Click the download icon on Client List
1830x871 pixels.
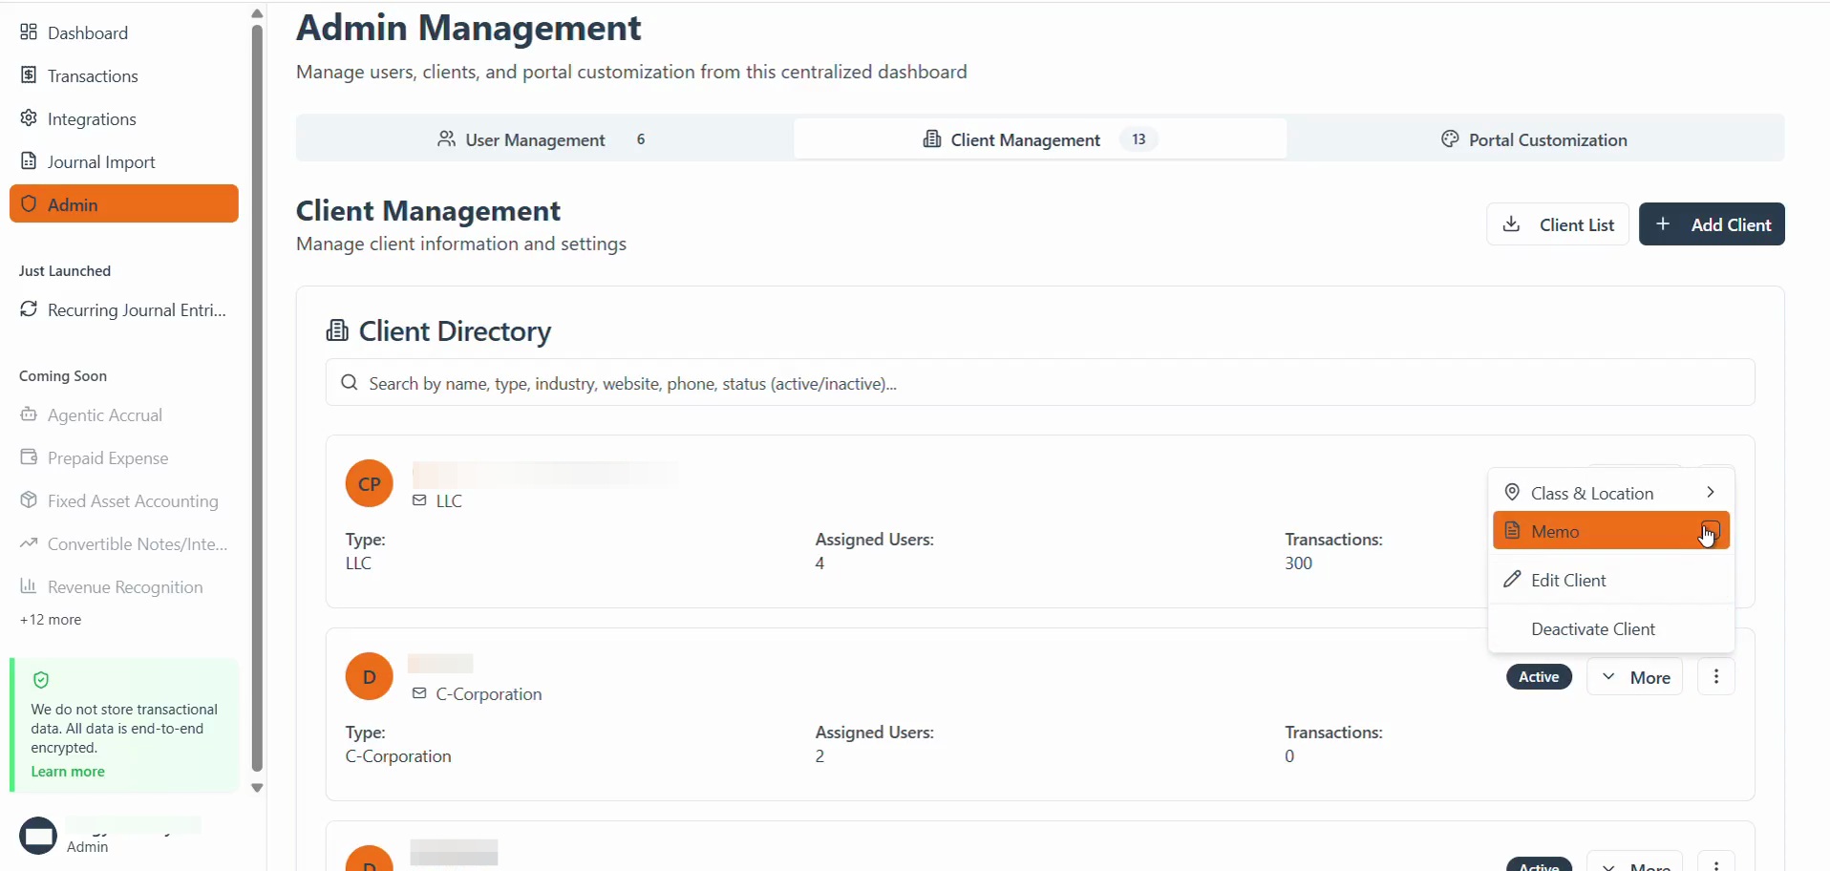(x=1511, y=224)
